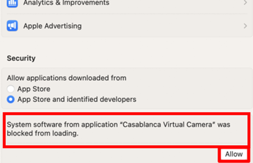Open Analytics & Improvements settings label
253x163 pixels.
click(x=66, y=3)
